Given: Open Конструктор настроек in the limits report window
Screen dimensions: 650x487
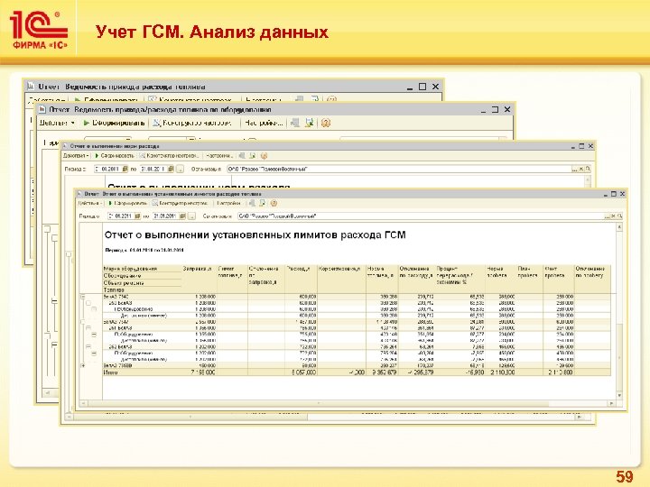Looking at the screenshot, I should coord(181,203).
